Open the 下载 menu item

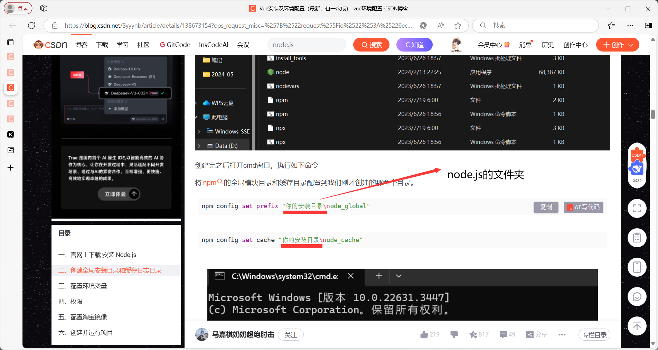(102, 45)
